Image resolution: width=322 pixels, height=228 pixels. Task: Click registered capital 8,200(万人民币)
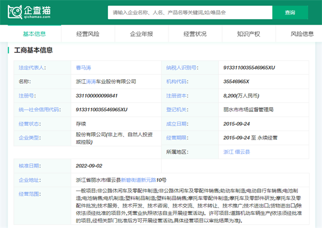[x=241, y=96]
